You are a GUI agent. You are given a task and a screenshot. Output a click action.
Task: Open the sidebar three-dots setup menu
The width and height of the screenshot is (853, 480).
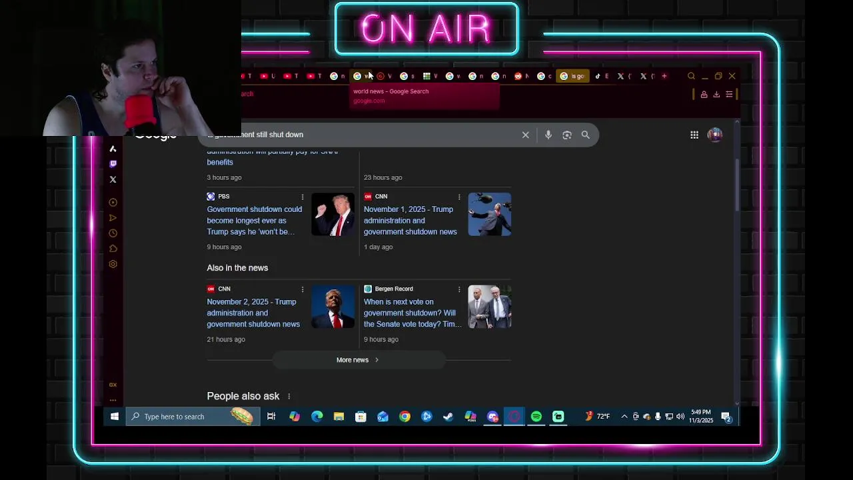tap(113, 400)
